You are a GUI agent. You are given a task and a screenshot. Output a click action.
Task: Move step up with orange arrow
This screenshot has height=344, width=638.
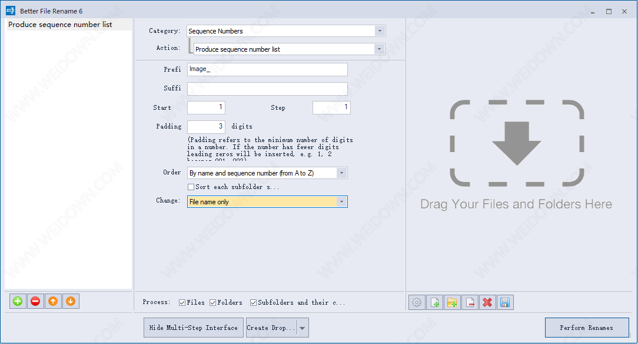53,301
